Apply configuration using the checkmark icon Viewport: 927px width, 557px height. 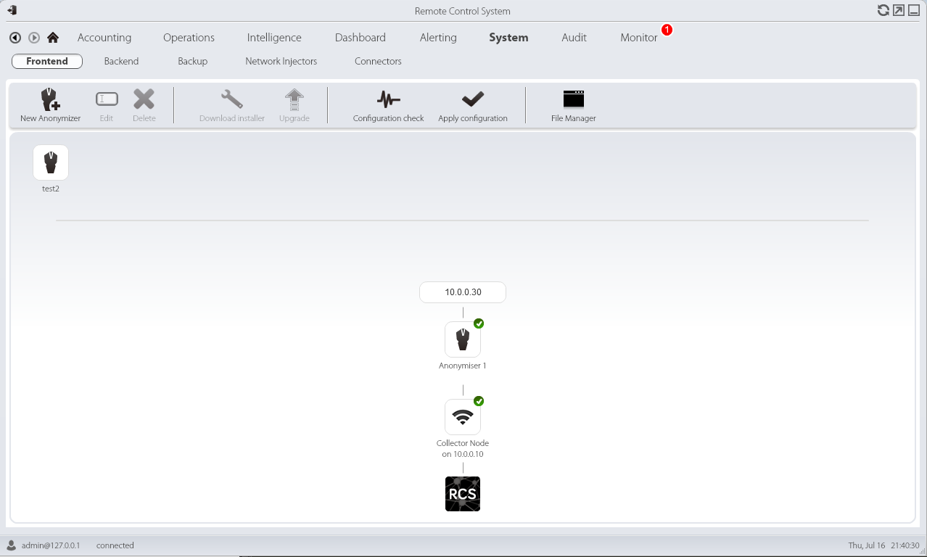coord(472,100)
